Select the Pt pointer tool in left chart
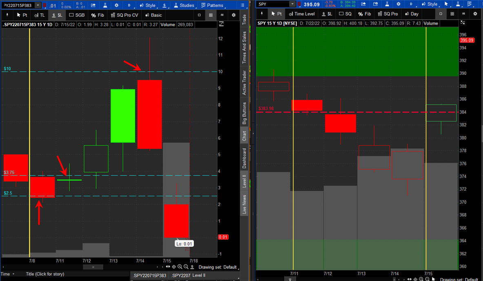 click(22, 15)
